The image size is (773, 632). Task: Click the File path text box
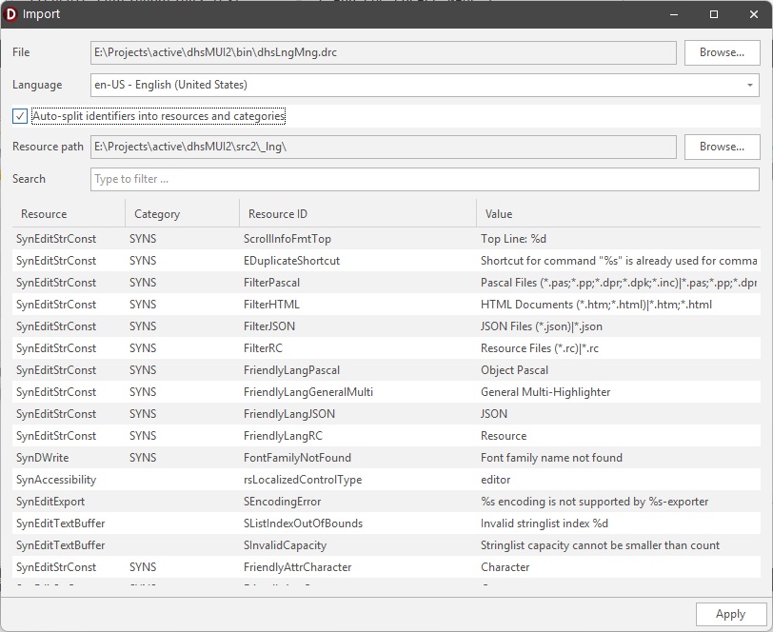[x=381, y=52]
